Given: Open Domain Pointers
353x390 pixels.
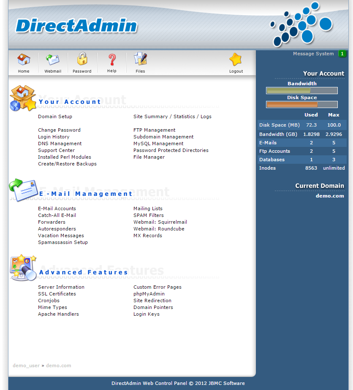Looking at the screenshot, I should [153, 307].
